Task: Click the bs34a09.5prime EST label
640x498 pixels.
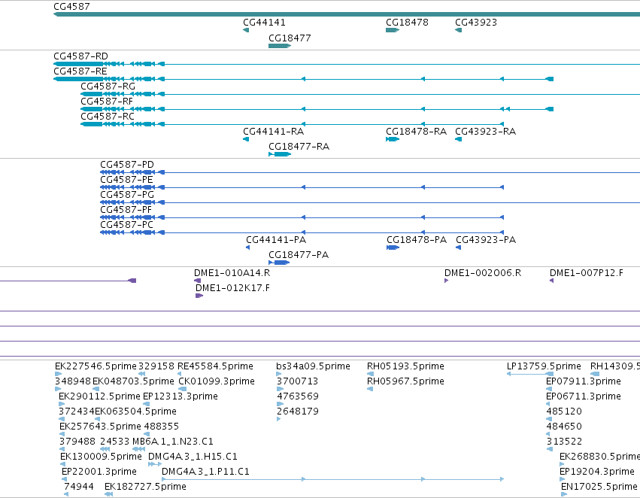Action: [313, 366]
